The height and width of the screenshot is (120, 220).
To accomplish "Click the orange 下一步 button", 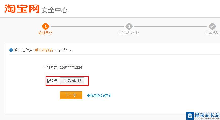I will coord(71,95).
